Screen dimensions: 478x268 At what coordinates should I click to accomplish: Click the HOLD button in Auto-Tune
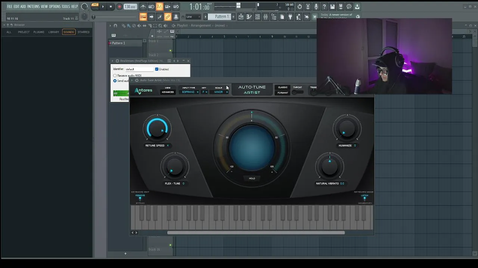click(252, 178)
